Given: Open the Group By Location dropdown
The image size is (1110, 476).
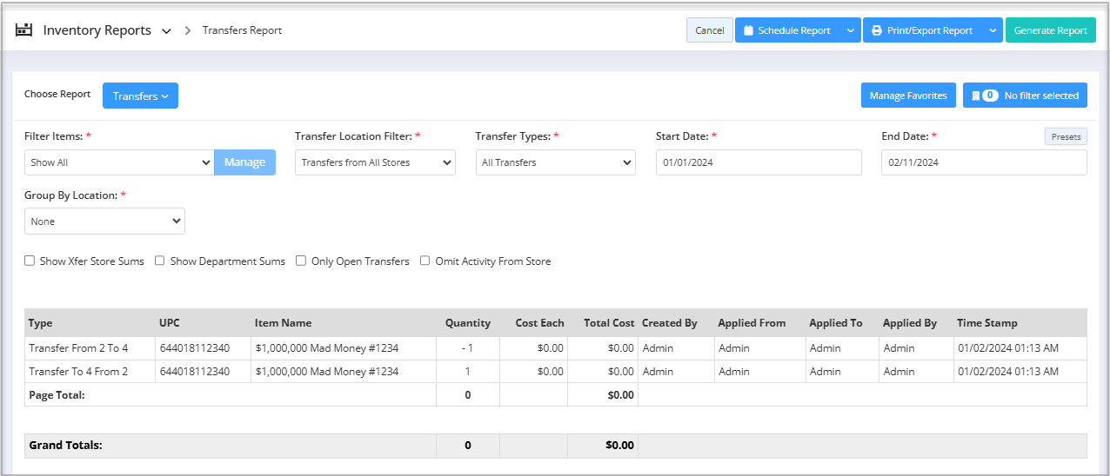Looking at the screenshot, I should (104, 221).
